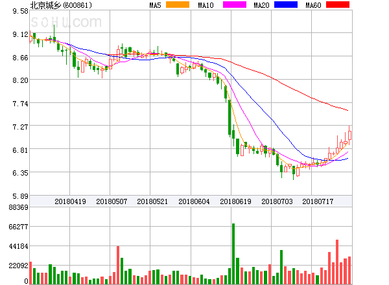The image size is (389, 285).
Task: Click the 20180604 date label
Action: pyautogui.click(x=194, y=201)
